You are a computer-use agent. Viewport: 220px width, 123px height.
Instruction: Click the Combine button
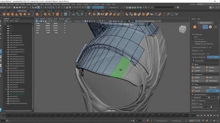click(198, 67)
